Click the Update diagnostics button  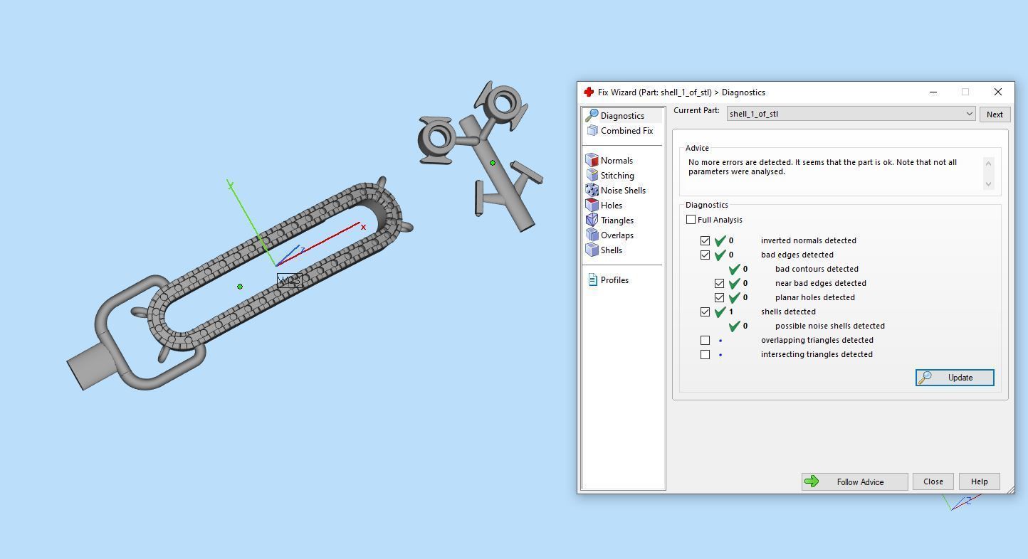(955, 378)
